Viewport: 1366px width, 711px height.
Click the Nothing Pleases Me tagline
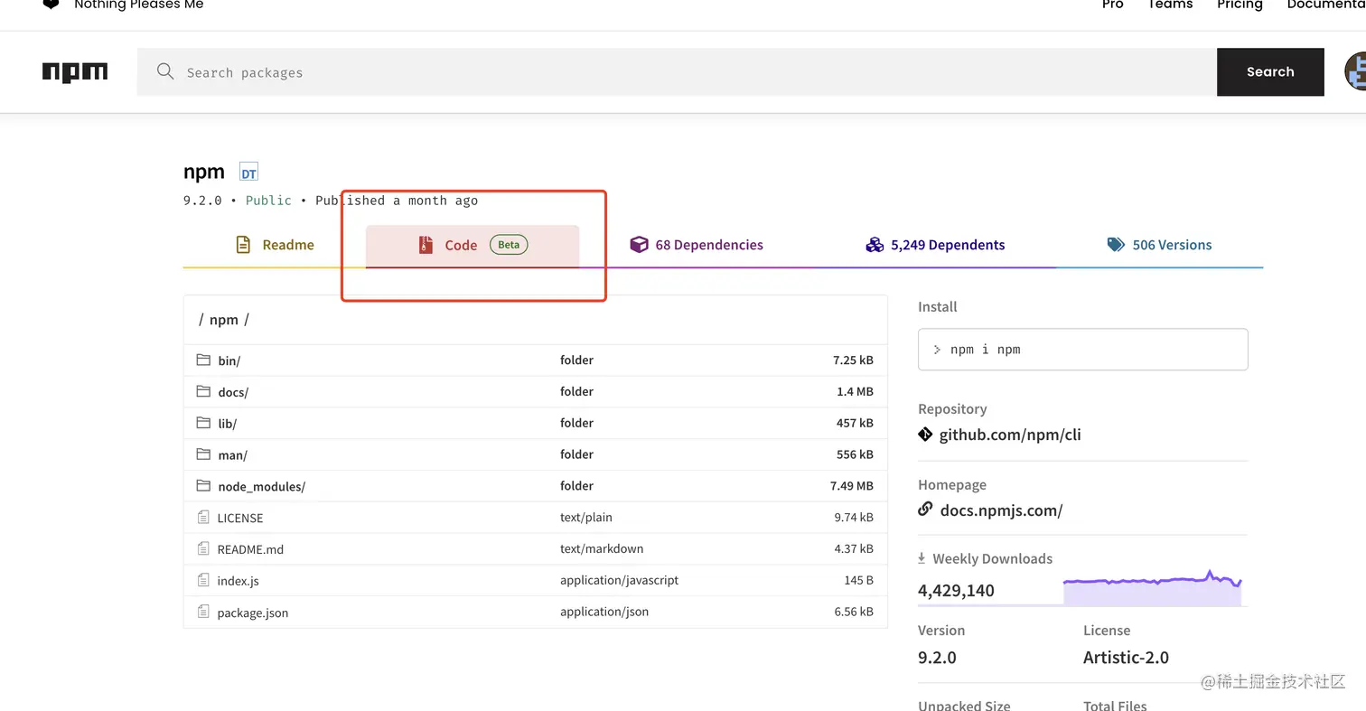tap(139, 5)
